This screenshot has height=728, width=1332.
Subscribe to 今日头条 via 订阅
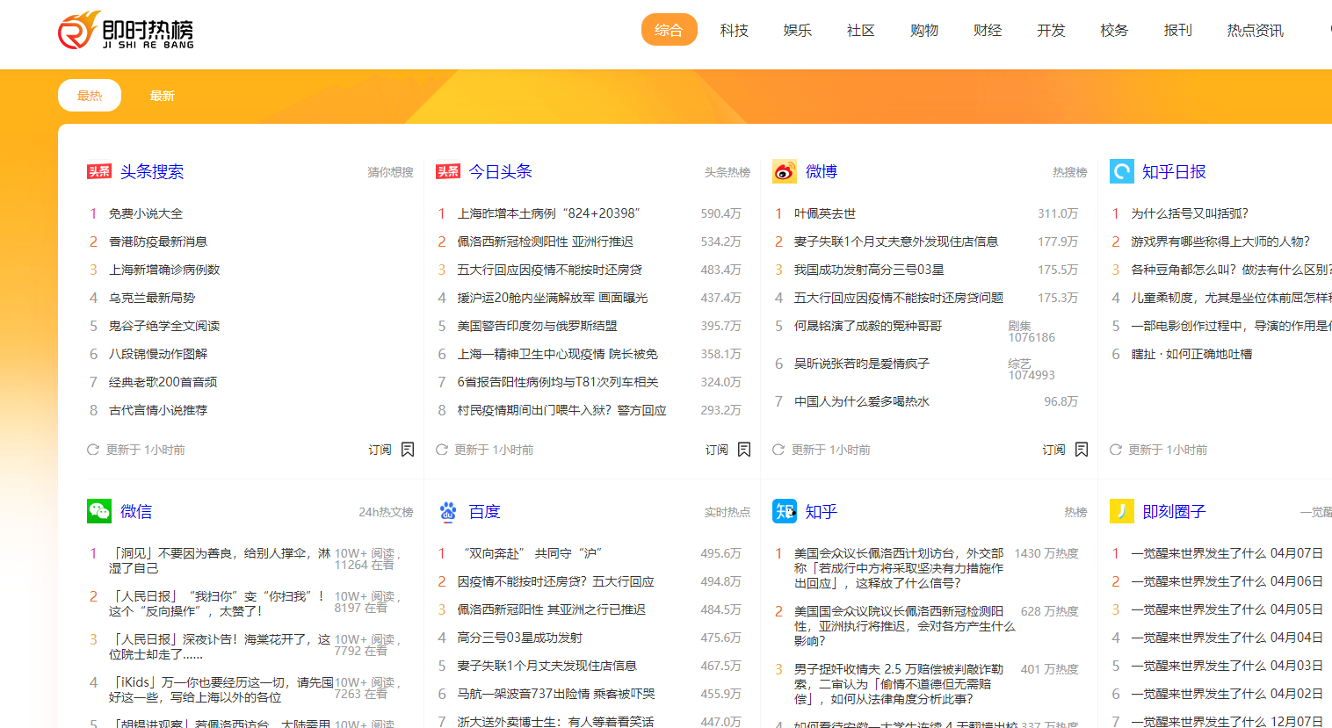tap(717, 450)
